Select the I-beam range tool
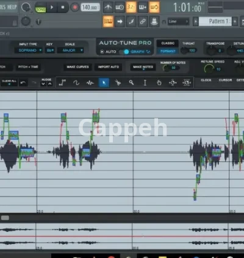This screenshot has height=258, width=244. pos(145,83)
